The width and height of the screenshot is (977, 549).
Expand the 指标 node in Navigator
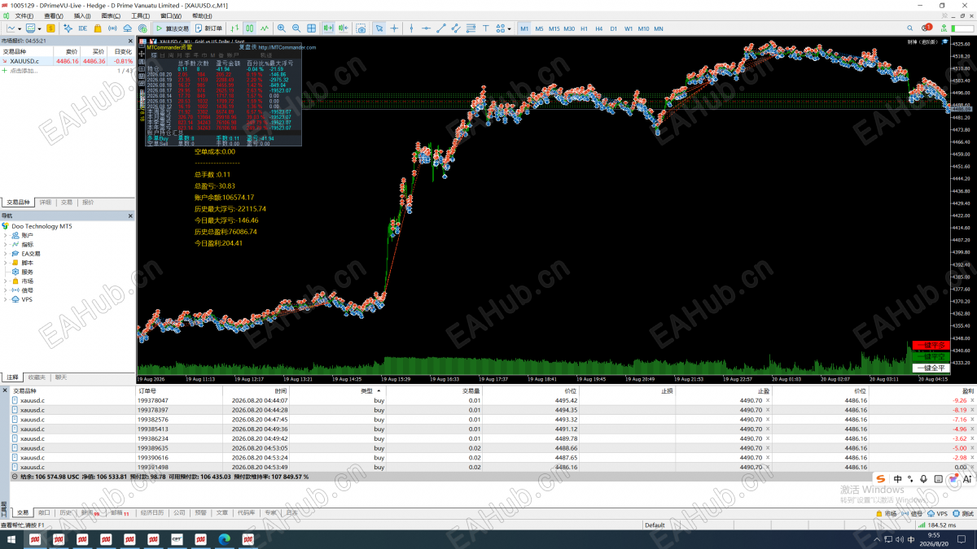[5, 244]
